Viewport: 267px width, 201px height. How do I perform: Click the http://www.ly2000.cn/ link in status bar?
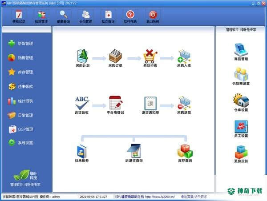tap(160, 197)
